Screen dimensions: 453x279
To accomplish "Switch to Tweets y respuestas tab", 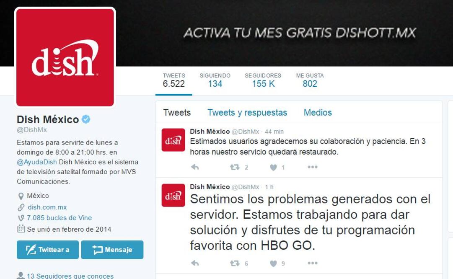I will coord(247,112).
